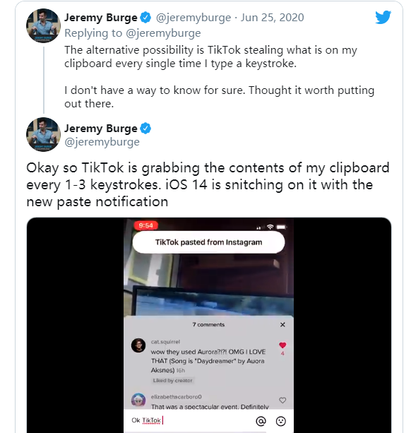This screenshot has width=411, height=433.
Task: Like the elizabethscarboro0 comment via heart outline
Action: click(x=282, y=400)
